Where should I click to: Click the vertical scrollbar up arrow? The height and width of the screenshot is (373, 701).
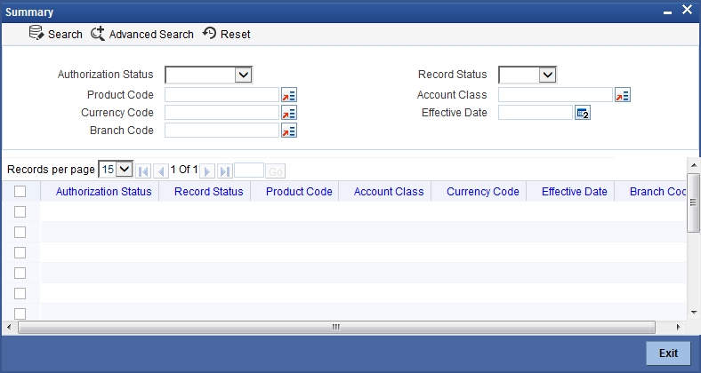[694, 165]
